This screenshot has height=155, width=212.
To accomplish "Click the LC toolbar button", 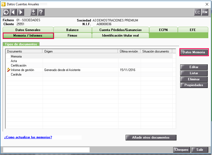I will pos(197,12).
